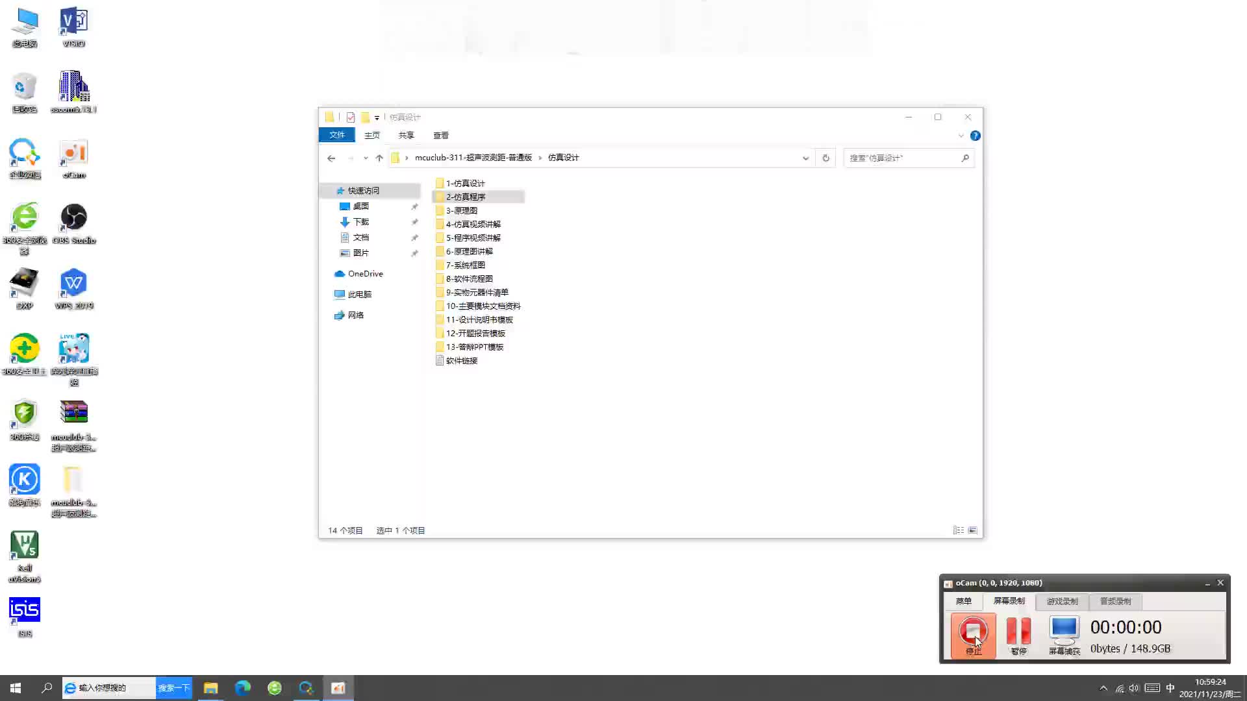The width and height of the screenshot is (1247, 701).
Task: Open recent locations dropdown arrow
Action: coord(366,158)
